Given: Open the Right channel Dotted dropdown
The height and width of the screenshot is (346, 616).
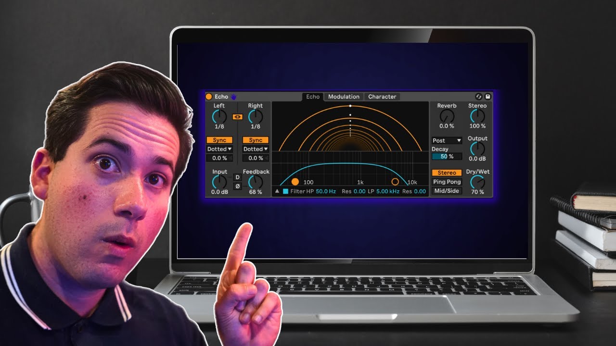Looking at the screenshot, I should point(256,149).
